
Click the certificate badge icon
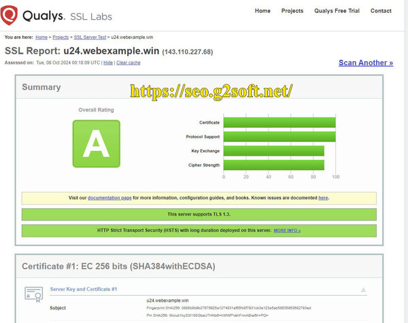(34, 294)
